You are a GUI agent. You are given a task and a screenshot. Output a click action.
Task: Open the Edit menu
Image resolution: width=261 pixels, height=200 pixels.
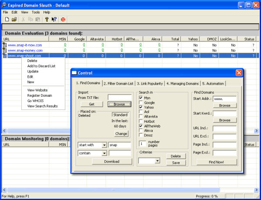(x=14, y=12)
